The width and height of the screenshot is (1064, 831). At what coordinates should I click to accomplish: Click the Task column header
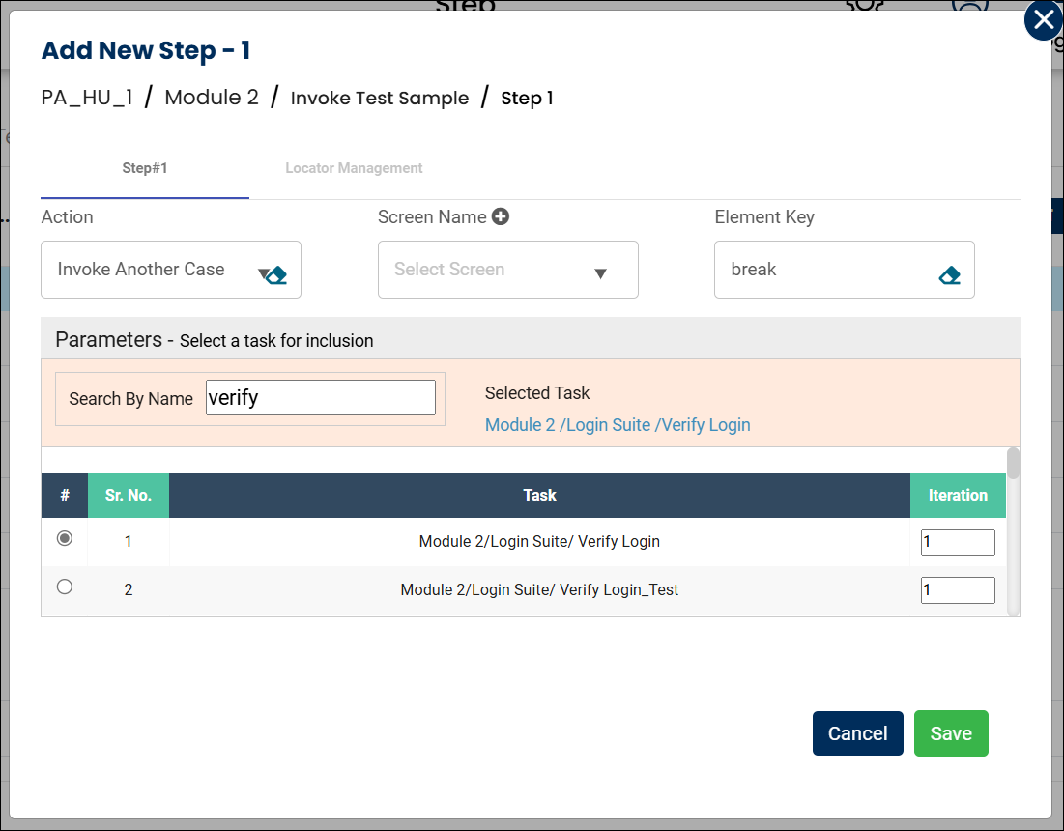click(539, 495)
